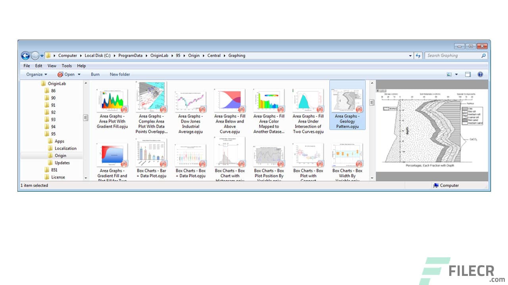Click the Change your view icon
The width and height of the screenshot is (508, 285).
click(449, 74)
